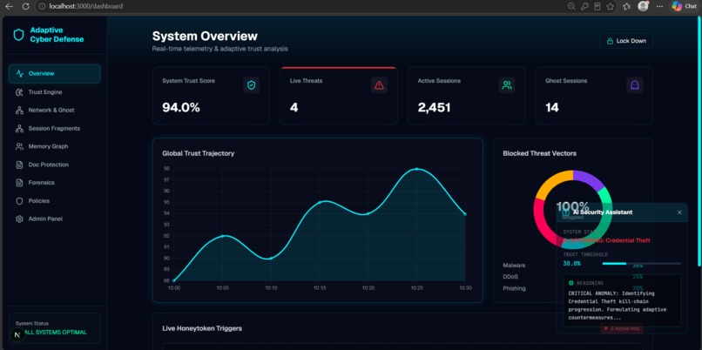Click the zoom magnifier icon in address bar
This screenshot has width=702, height=350.
571,6
